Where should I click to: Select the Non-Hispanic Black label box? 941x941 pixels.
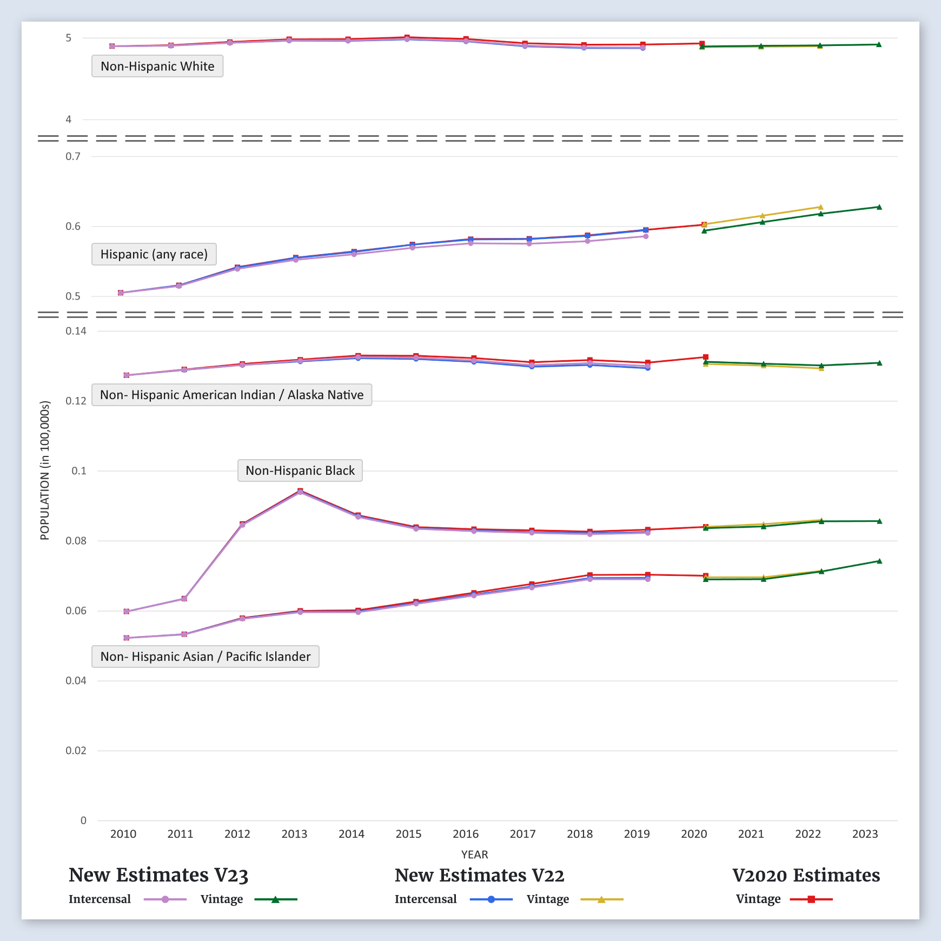tap(300, 470)
